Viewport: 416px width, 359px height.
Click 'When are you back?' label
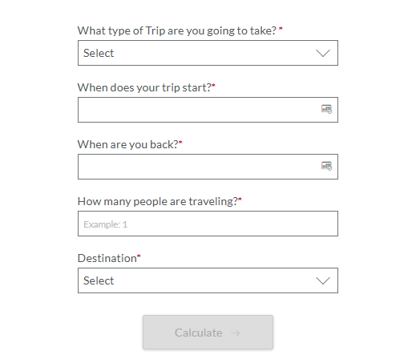coord(127,144)
